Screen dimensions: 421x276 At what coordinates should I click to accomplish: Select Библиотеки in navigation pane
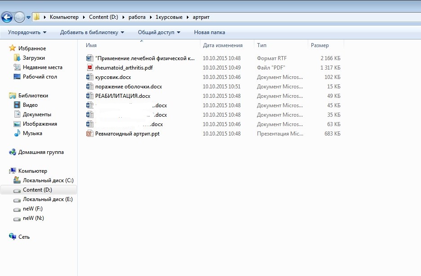pyautogui.click(x=33, y=95)
